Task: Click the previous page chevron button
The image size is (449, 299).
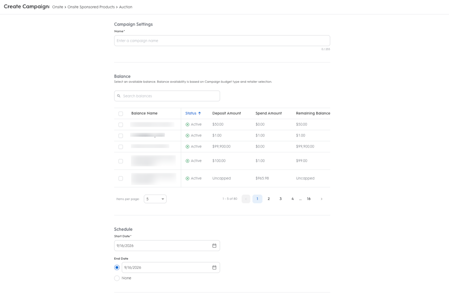Action: point(246,199)
